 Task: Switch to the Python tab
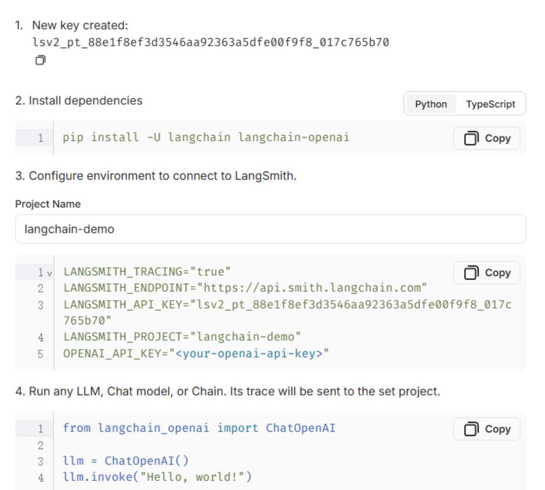click(x=431, y=104)
